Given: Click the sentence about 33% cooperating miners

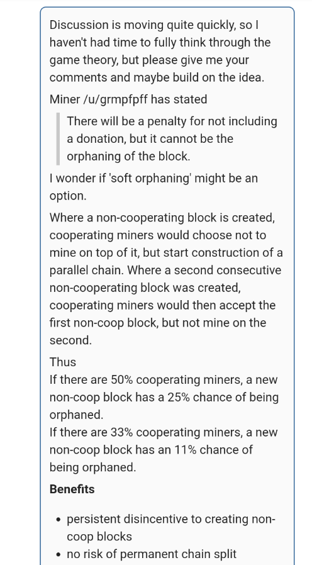Looking at the screenshot, I should tap(164, 450).
